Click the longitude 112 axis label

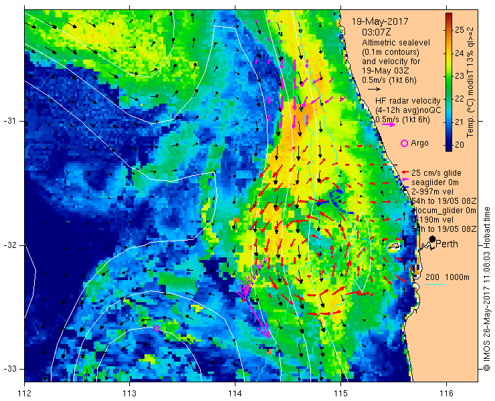point(24,394)
